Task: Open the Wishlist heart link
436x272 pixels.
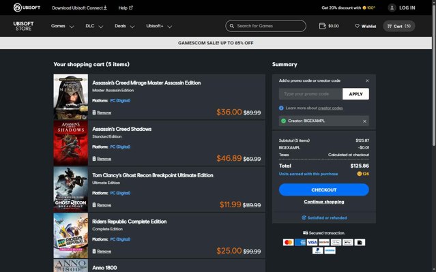Action: 365,26
